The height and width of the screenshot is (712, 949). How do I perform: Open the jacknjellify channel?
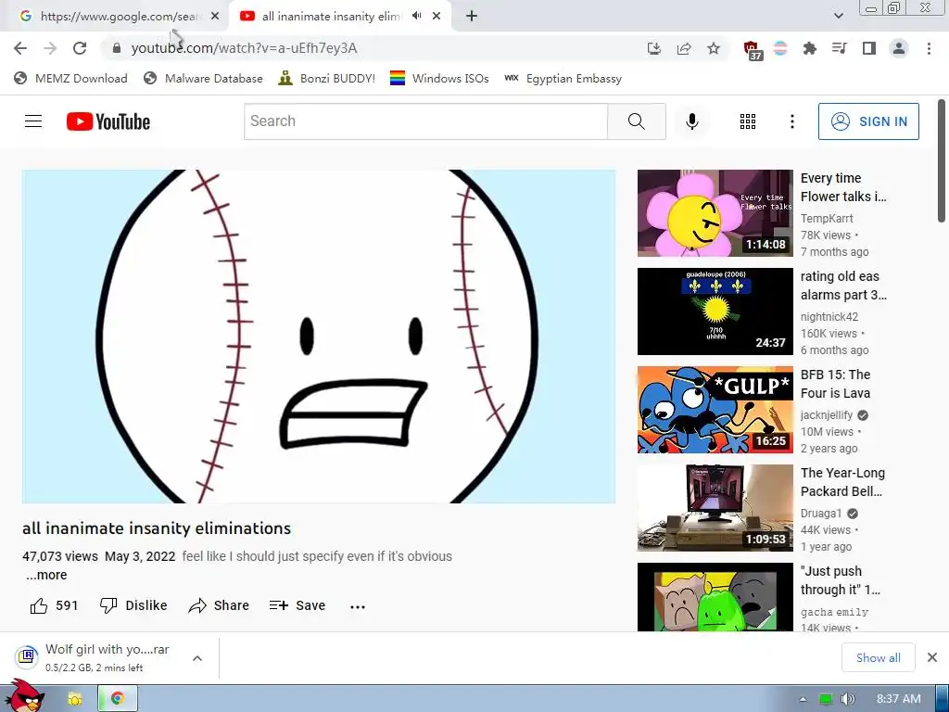(826, 415)
